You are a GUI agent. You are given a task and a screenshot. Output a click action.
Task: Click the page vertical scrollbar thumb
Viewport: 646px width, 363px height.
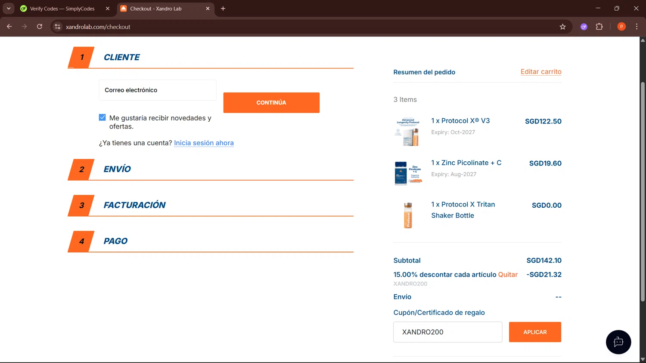coord(643,191)
